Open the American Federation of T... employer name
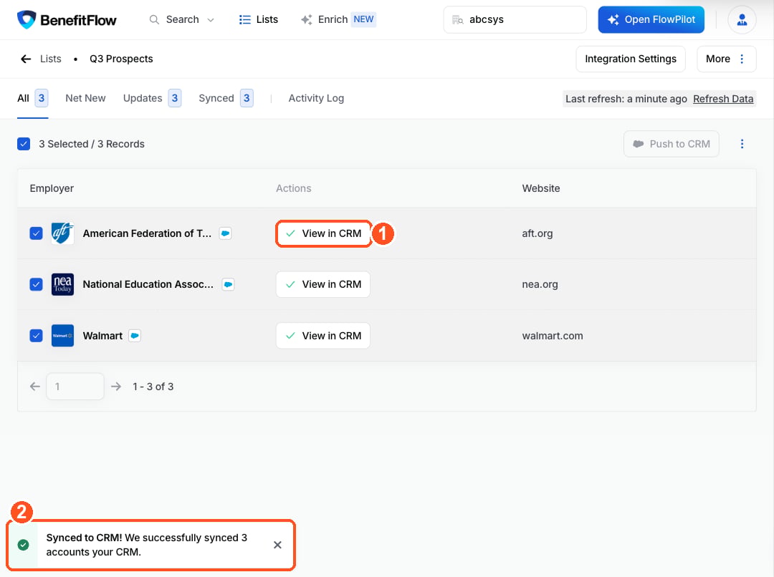The image size is (774, 577). point(147,233)
